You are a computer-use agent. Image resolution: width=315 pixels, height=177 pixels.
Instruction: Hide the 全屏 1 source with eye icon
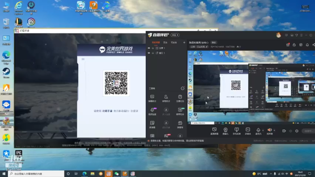point(149,48)
